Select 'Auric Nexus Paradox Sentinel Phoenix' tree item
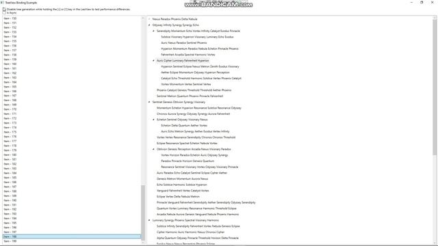This screenshot has width=438, height=246. 184,42
